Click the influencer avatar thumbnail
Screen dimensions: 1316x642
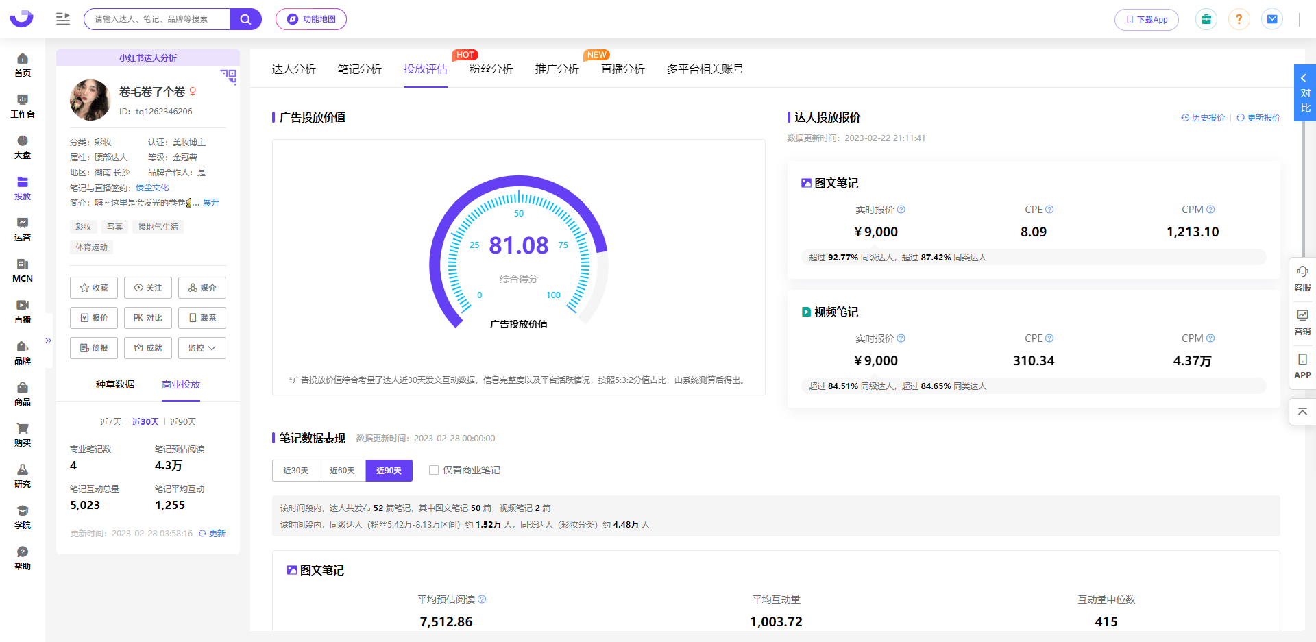pyautogui.click(x=90, y=100)
